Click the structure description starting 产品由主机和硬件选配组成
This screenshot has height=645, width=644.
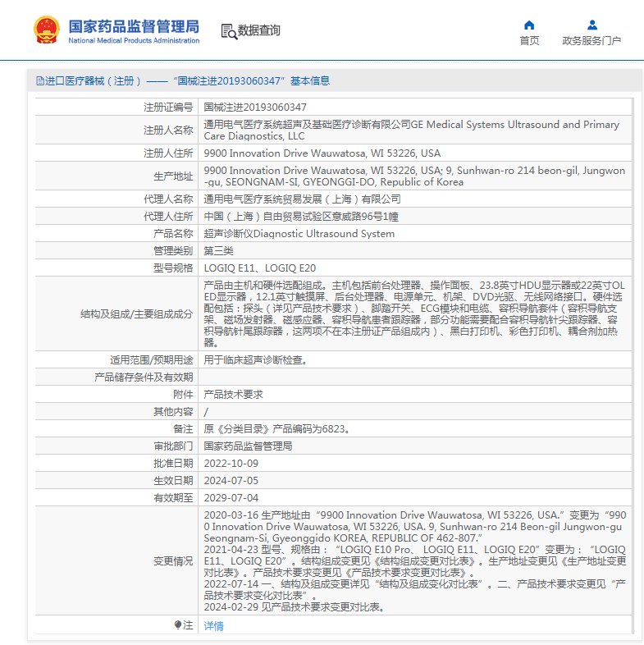click(415, 313)
